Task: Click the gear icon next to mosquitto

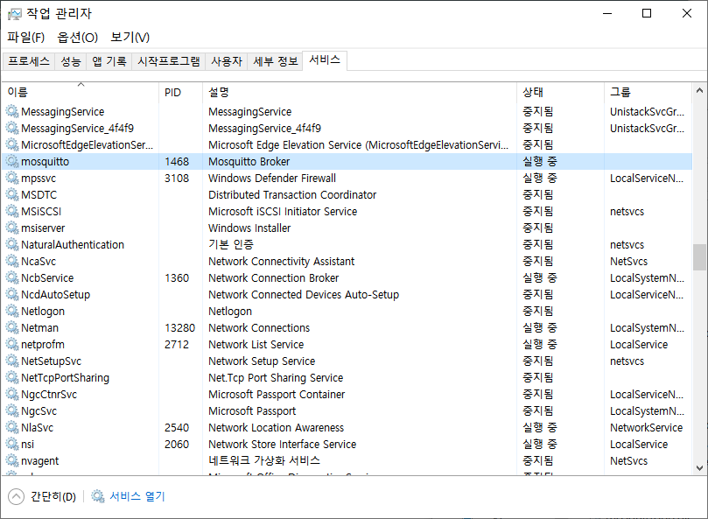Action: (x=12, y=161)
